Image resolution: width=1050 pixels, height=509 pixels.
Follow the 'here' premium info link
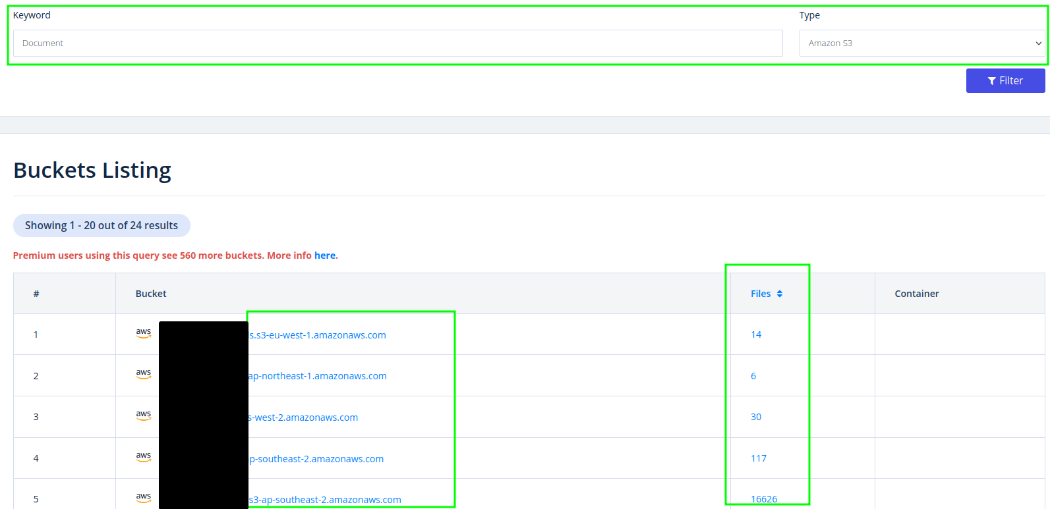(324, 255)
